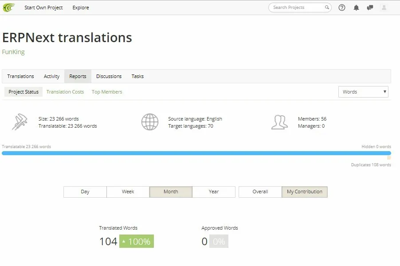Click the 'Translated Words' heading
Image resolution: width=400 pixels, height=266 pixels.
[118, 228]
